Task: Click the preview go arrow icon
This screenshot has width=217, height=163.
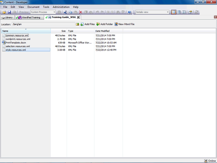Action: point(59,12)
